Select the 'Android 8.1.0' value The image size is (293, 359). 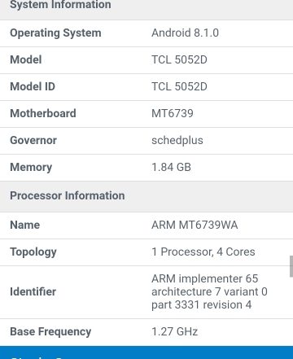pos(185,33)
